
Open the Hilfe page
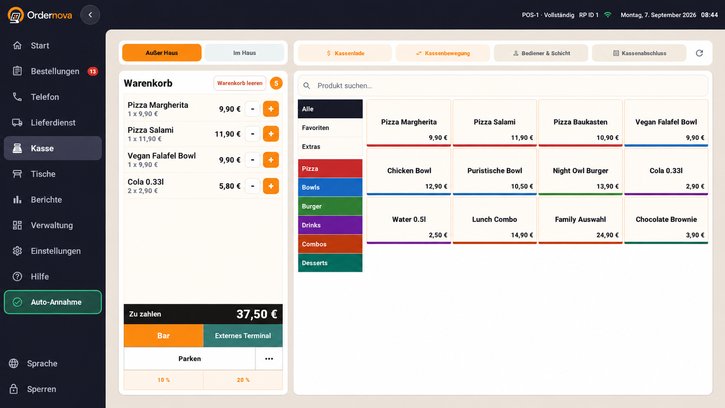tap(52, 277)
